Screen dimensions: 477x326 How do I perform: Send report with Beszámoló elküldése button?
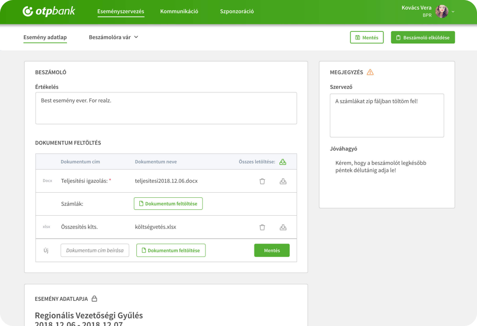(x=423, y=37)
